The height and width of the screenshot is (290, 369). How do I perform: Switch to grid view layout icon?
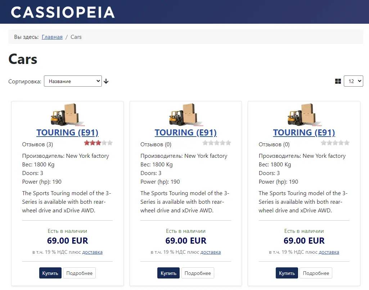pyautogui.click(x=338, y=81)
